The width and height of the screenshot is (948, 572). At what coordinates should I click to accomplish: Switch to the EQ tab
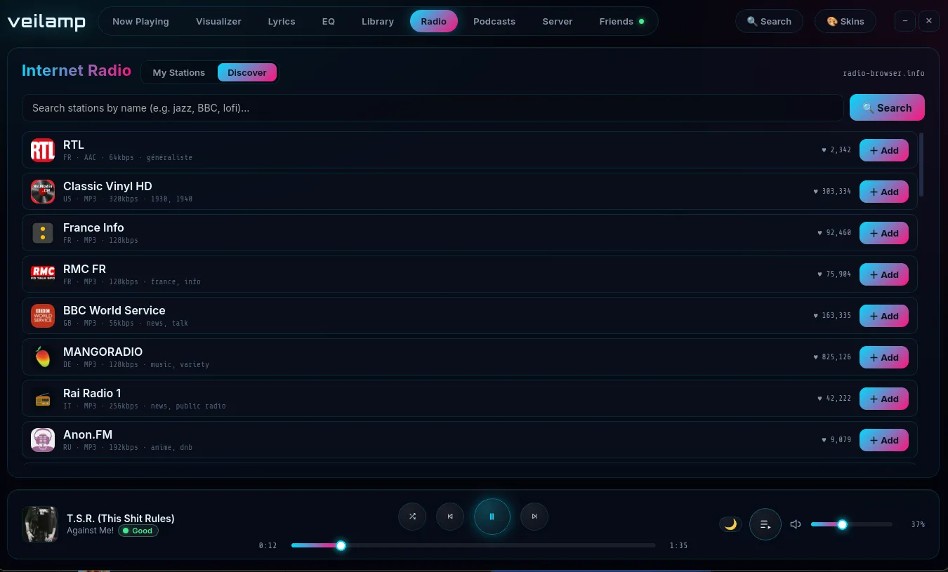pos(329,21)
